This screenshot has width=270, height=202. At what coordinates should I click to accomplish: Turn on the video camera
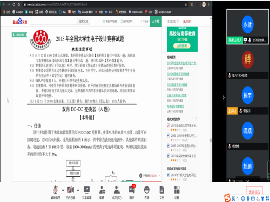coord(70,192)
